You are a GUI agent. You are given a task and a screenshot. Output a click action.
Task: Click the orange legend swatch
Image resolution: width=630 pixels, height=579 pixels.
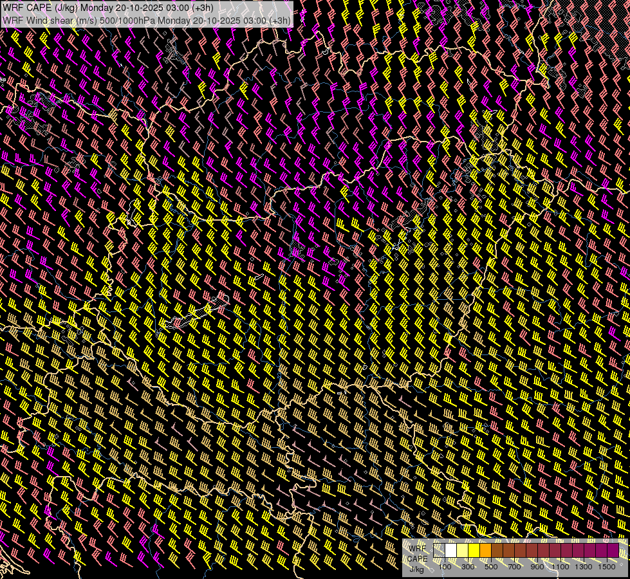tap(485, 551)
